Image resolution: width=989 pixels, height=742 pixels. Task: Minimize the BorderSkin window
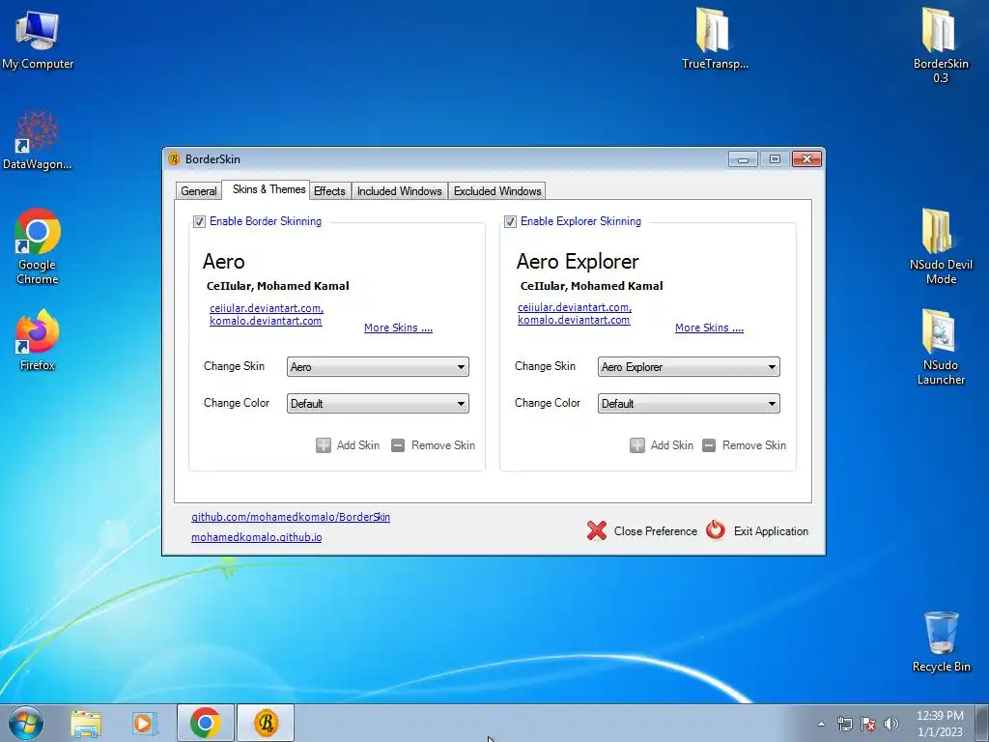(x=743, y=159)
